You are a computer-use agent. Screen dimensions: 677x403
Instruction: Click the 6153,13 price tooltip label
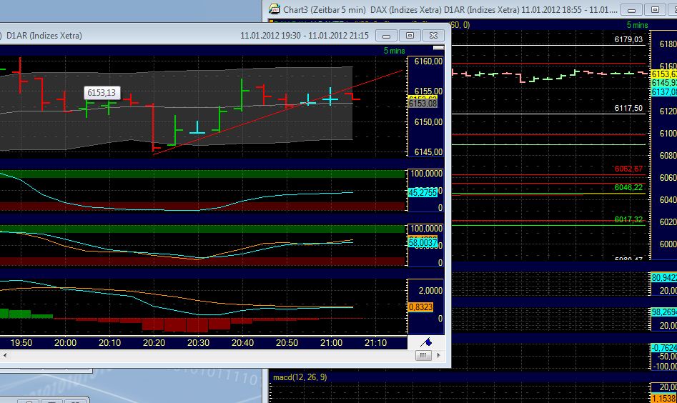coord(102,92)
